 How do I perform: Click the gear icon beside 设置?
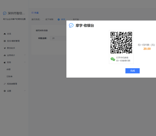[5, 91]
